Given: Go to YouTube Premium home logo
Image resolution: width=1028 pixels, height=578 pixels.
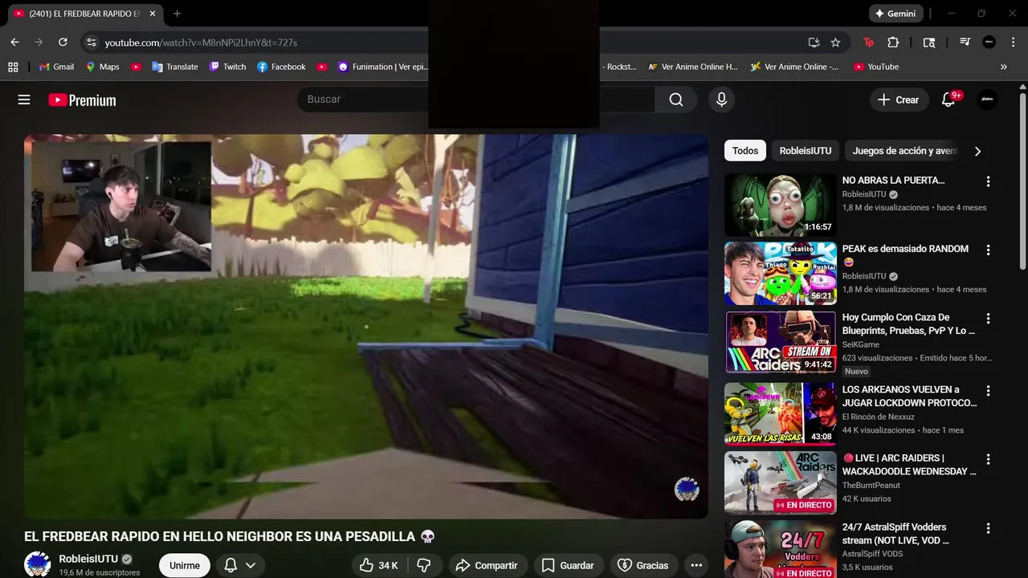Looking at the screenshot, I should (82, 100).
